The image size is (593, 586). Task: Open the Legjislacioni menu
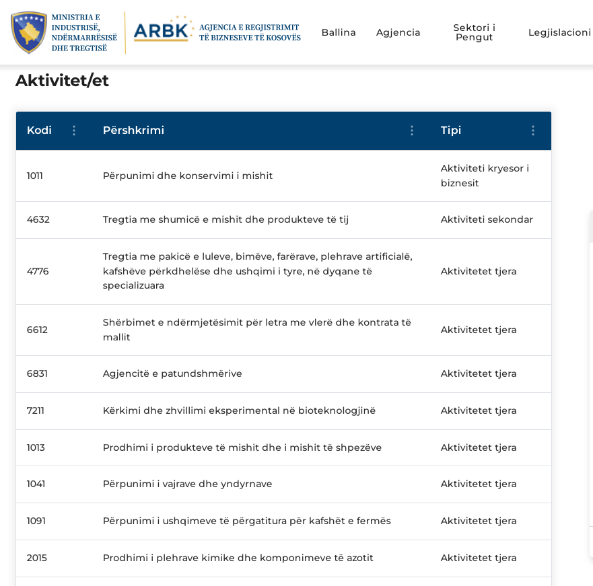[559, 32]
